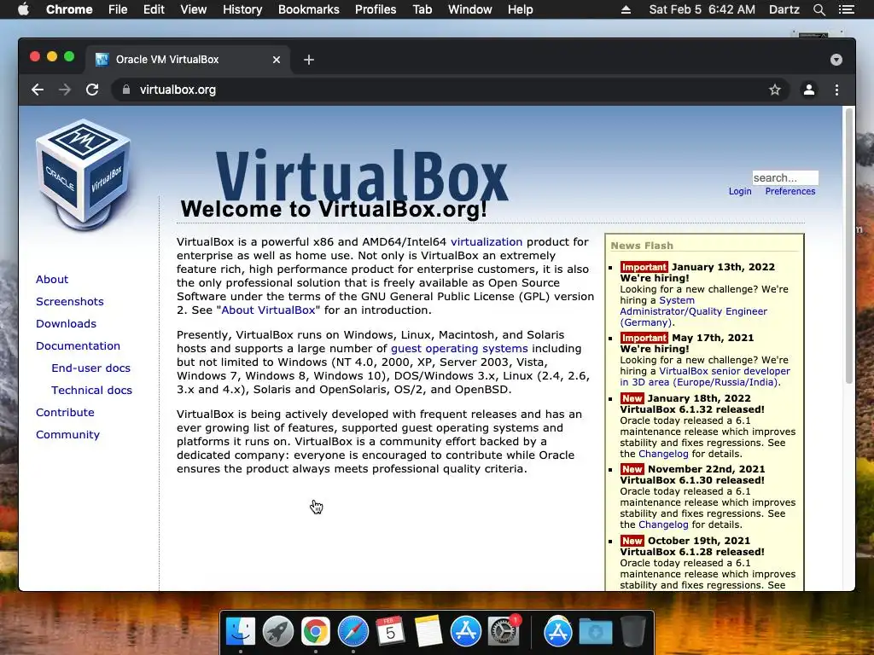Open System Preferences with red badge
This screenshot has height=655, width=874.
pyautogui.click(x=504, y=632)
